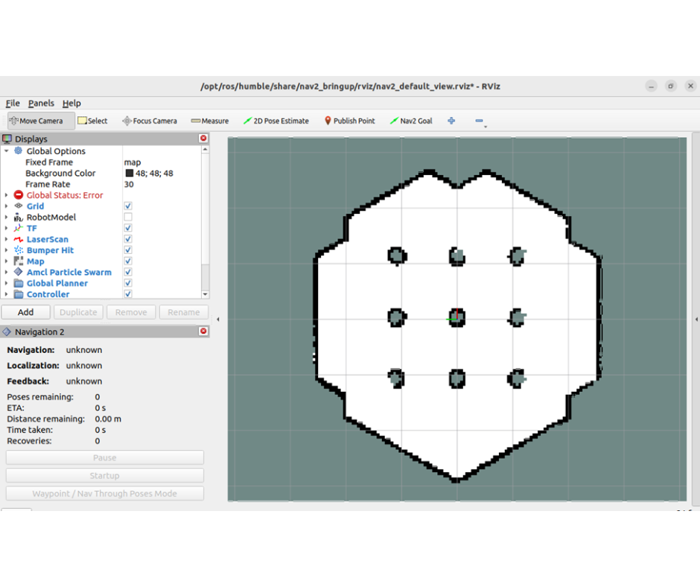Close the Navigation 2 panel
The image size is (700, 587).
203,331
